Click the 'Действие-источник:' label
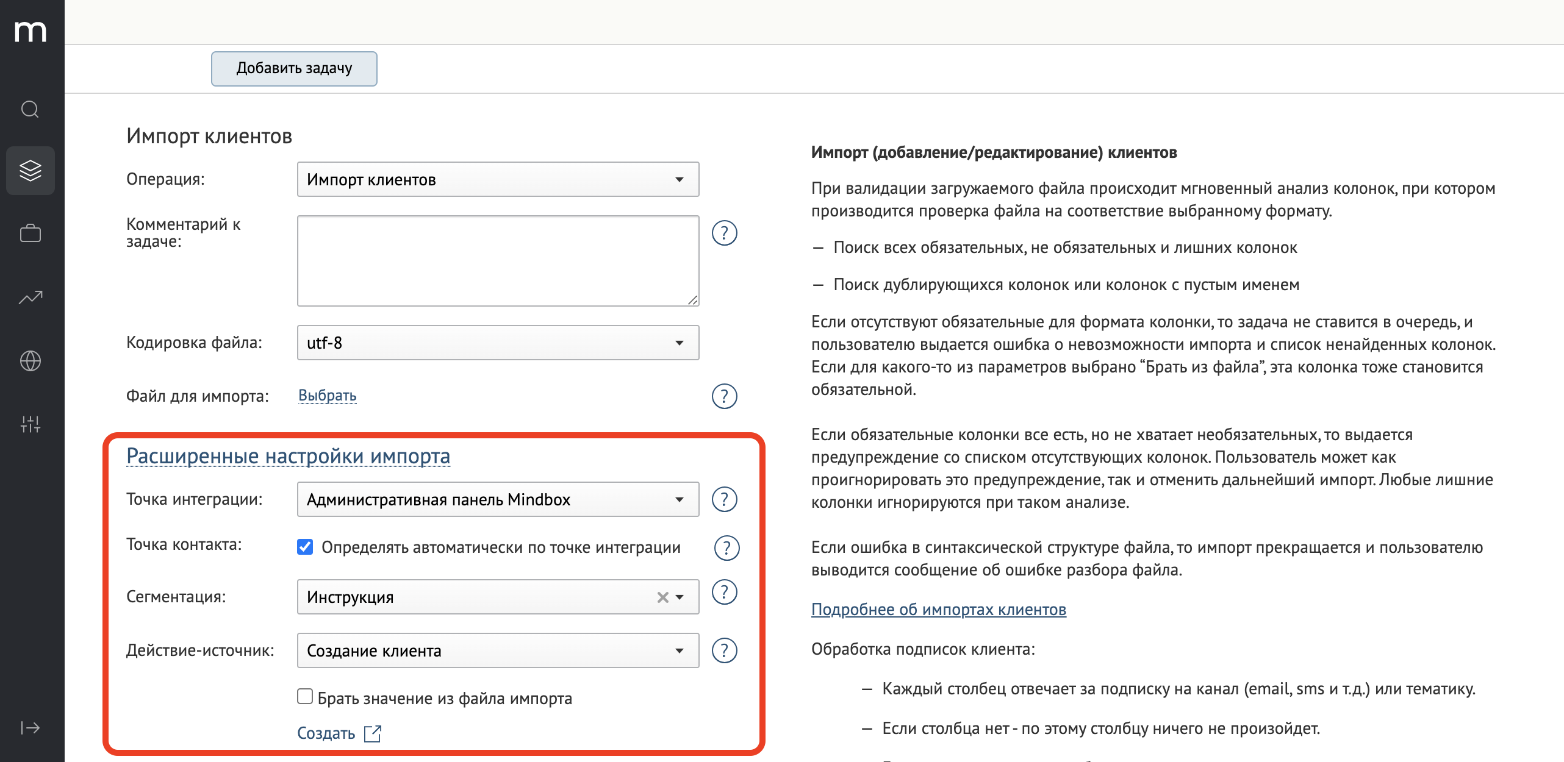1564x762 pixels. (200, 650)
